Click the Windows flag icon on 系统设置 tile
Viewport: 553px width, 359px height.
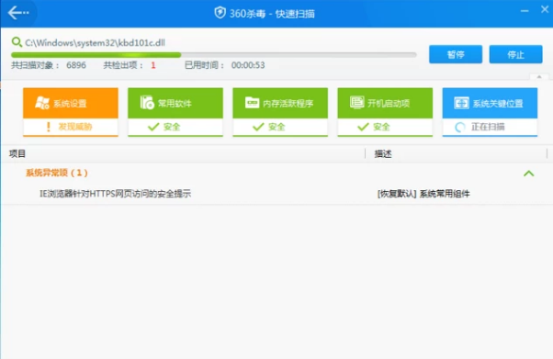coord(42,103)
